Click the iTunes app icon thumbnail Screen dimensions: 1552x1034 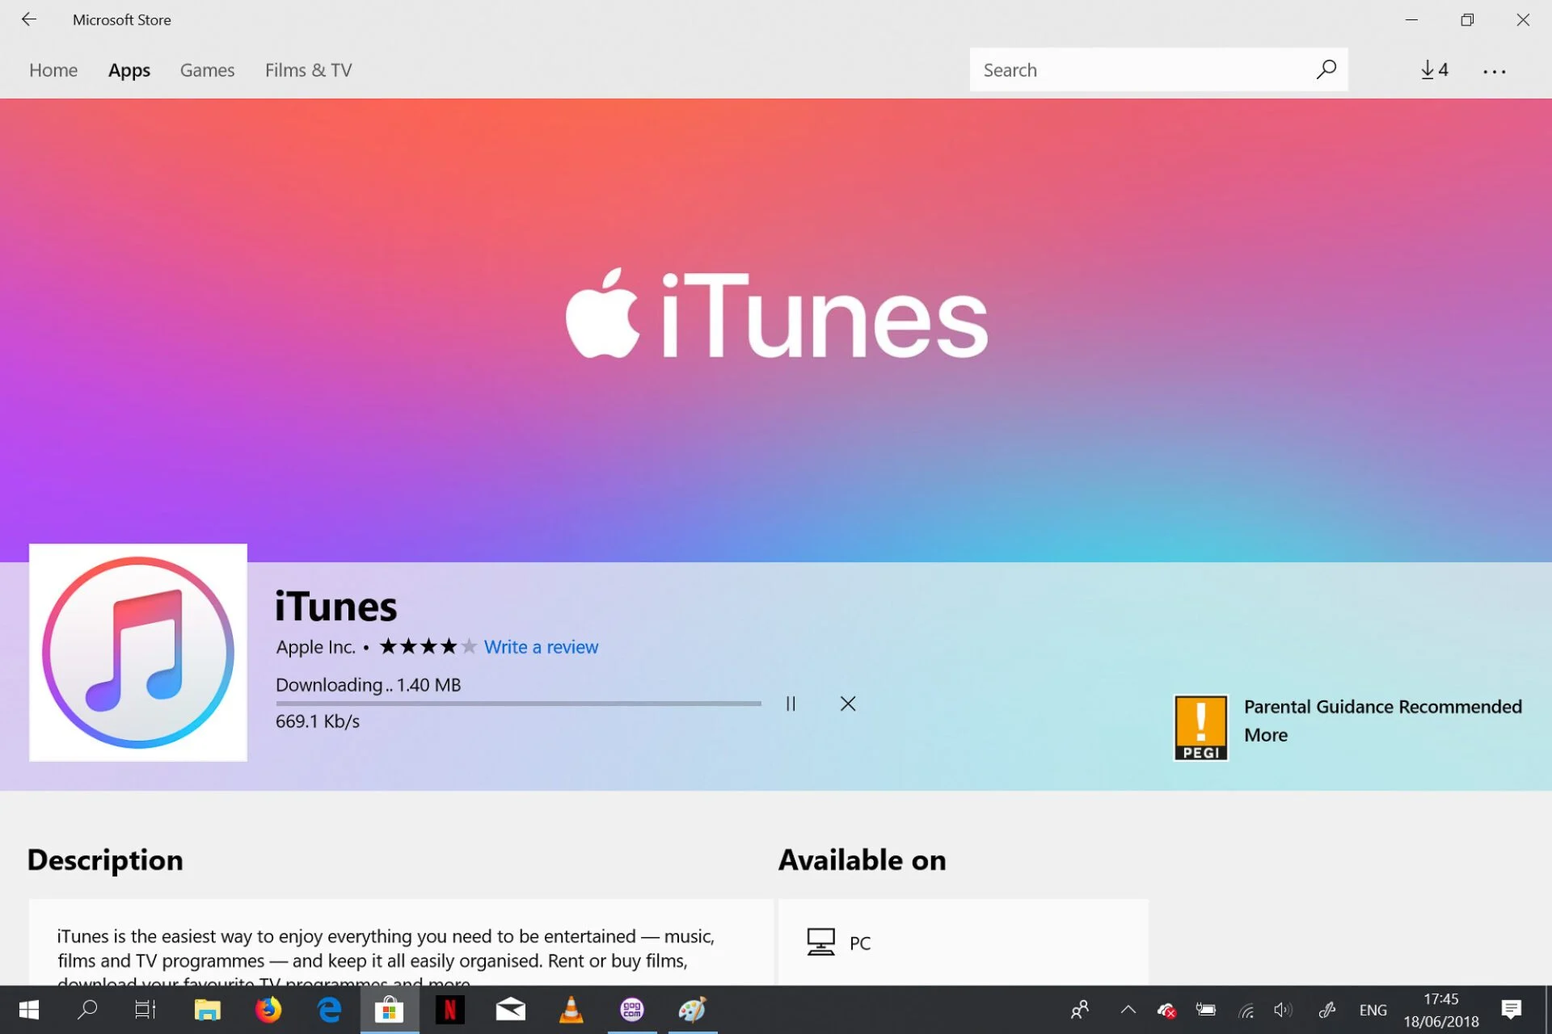pyautogui.click(x=138, y=652)
